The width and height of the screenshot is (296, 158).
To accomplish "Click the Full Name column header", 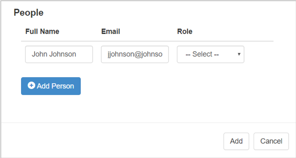I will click(42, 32).
